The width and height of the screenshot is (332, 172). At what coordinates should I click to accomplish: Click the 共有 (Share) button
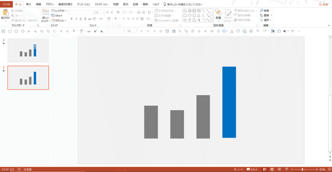coord(323,5)
